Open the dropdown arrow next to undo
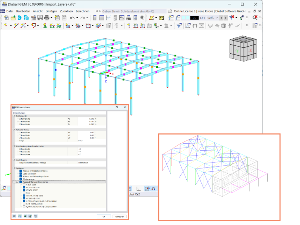The width and height of the screenshot is (300, 225). point(77,18)
